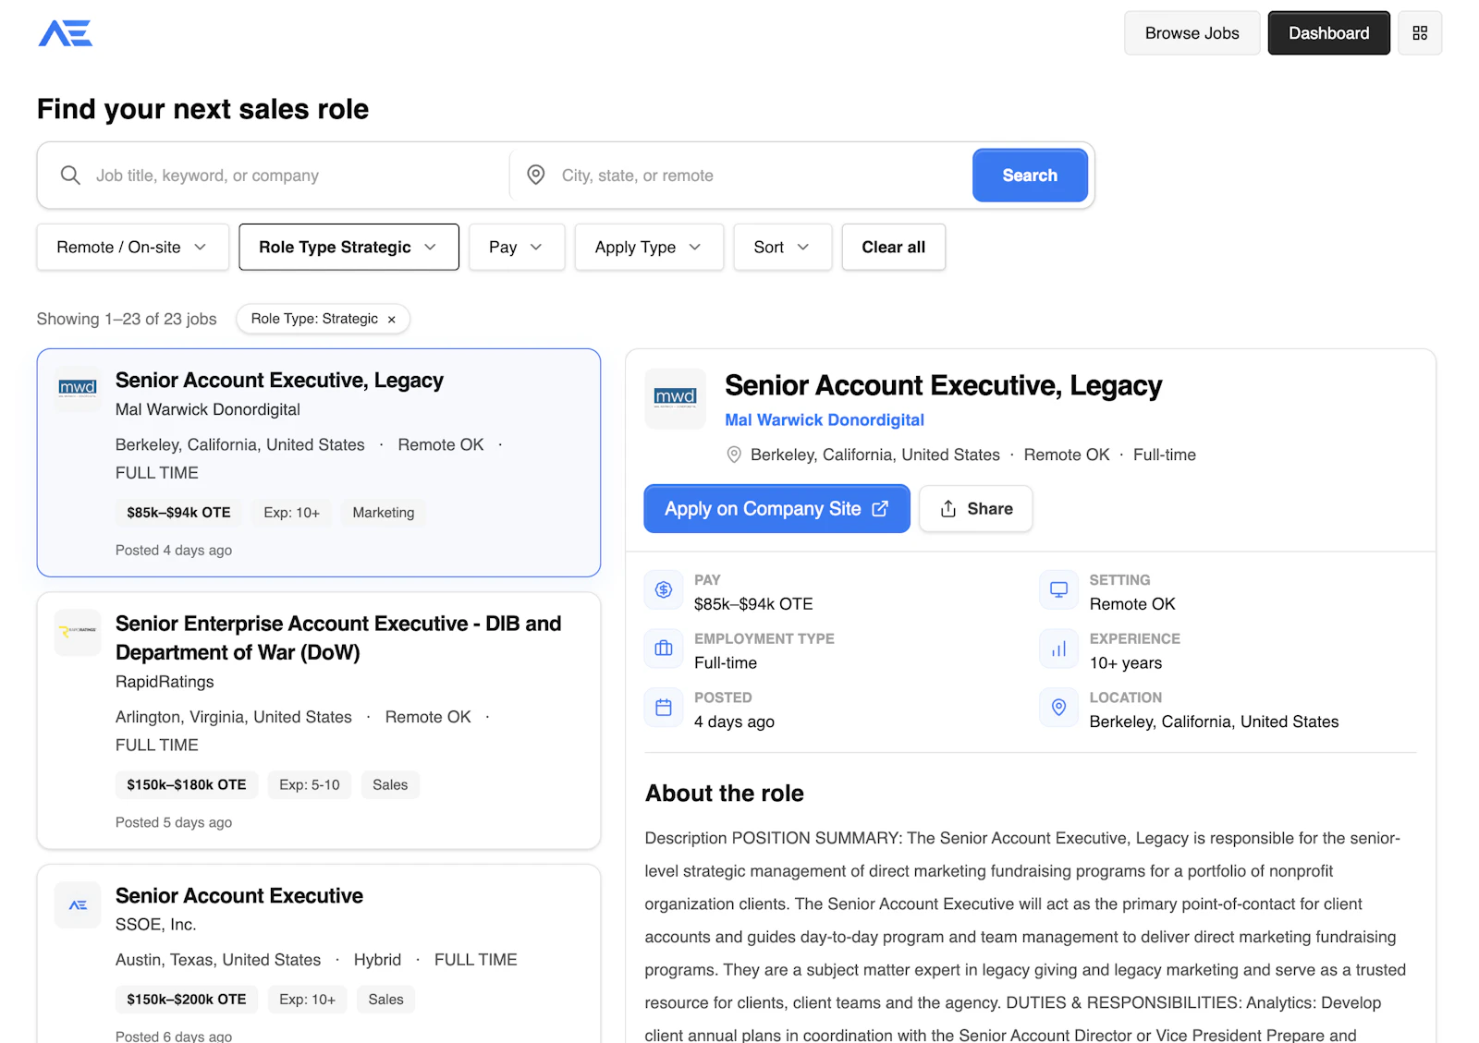Click the Exp: 10+ tag on Legacy card

(291, 513)
